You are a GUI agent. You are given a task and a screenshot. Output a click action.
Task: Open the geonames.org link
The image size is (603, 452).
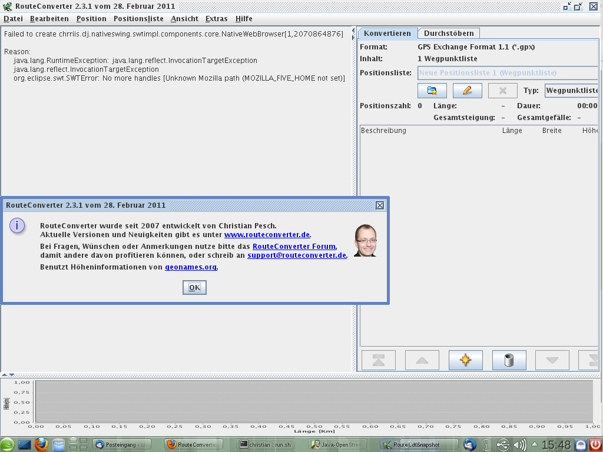191,267
